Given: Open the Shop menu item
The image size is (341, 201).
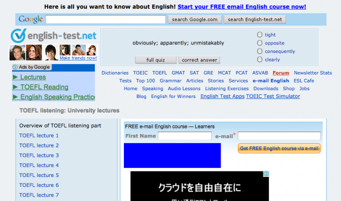Looking at the screenshot, I should 288,88.
